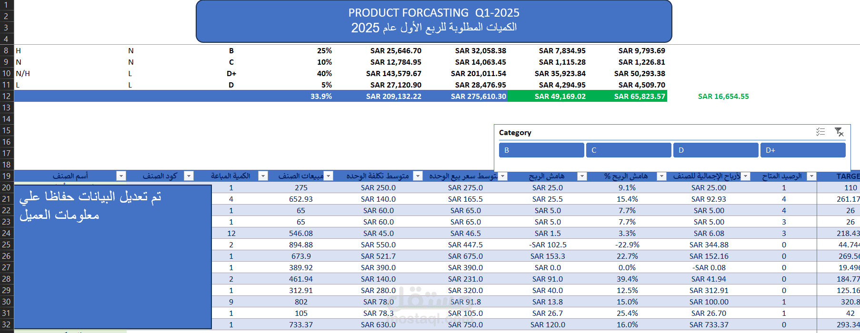Open filter dropdown for متوسط تكلفة الوحده column
This screenshot has height=333, width=860.
click(x=418, y=176)
